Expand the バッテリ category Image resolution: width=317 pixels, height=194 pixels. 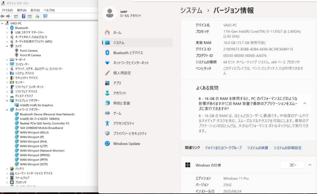pos(7,169)
